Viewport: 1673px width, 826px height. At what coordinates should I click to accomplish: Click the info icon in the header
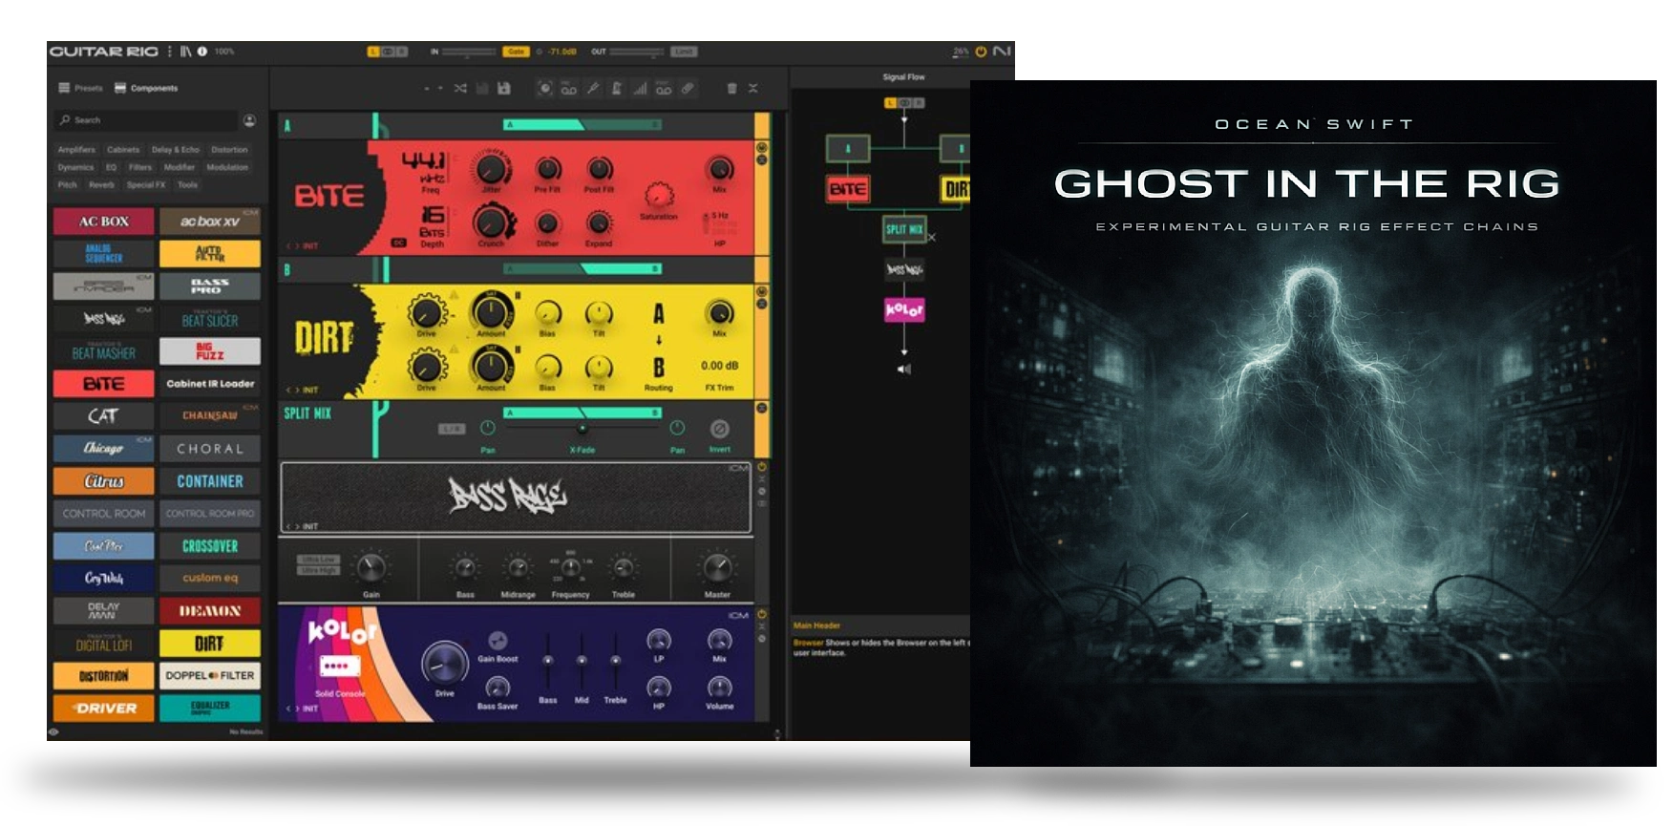pyautogui.click(x=202, y=52)
